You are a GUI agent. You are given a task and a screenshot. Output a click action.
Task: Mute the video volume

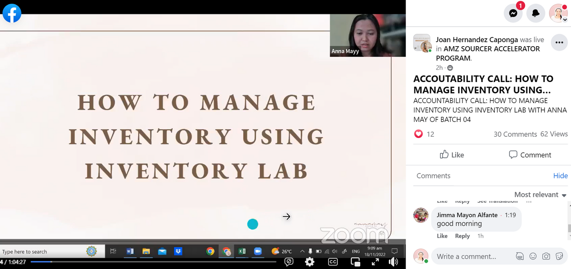pos(393,262)
